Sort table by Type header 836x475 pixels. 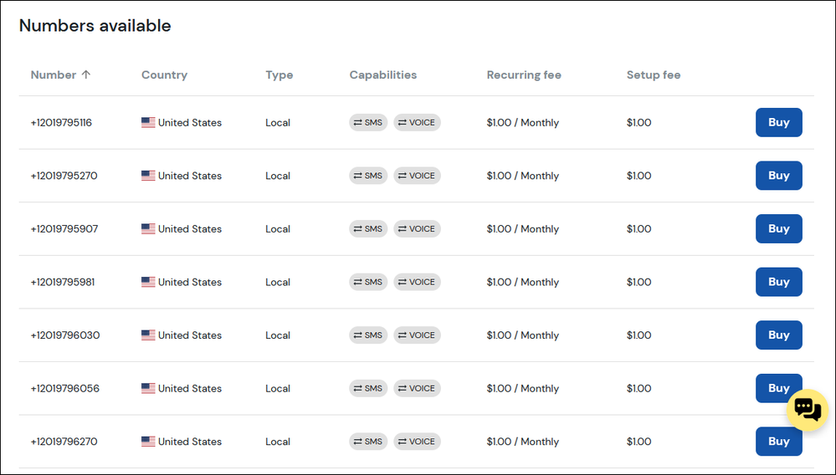(x=280, y=75)
